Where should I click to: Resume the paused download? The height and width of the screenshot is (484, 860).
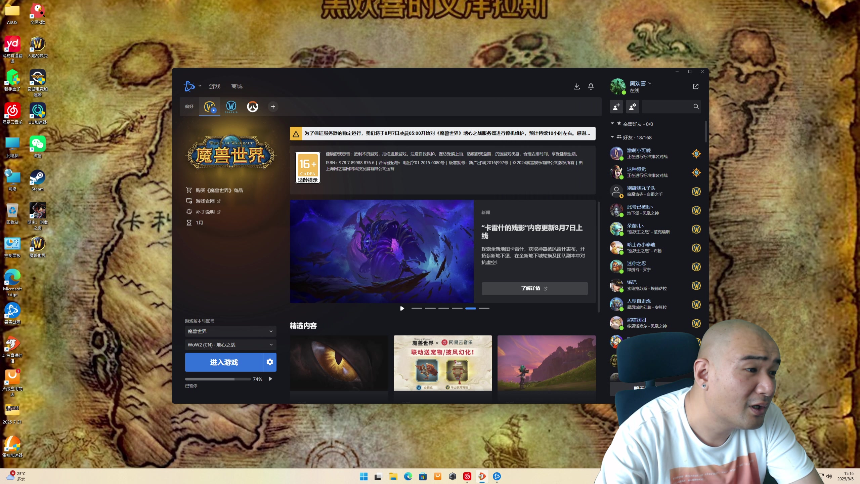click(x=270, y=379)
